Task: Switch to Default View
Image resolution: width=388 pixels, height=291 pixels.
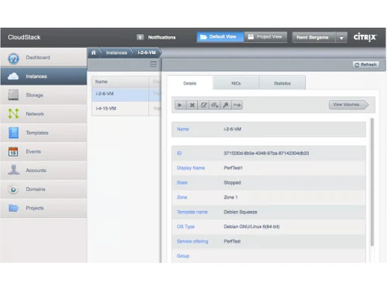Action: point(220,37)
